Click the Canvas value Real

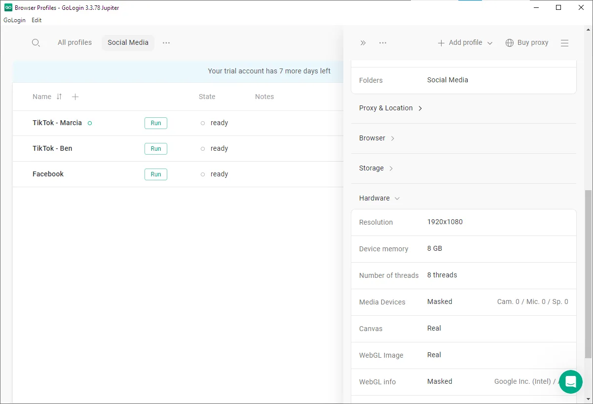pos(434,329)
